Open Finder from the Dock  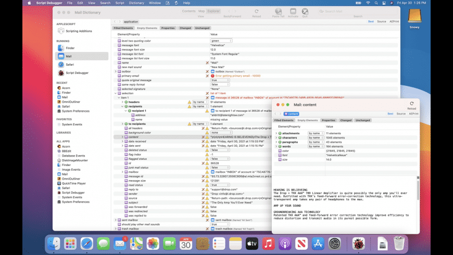tap(54, 244)
